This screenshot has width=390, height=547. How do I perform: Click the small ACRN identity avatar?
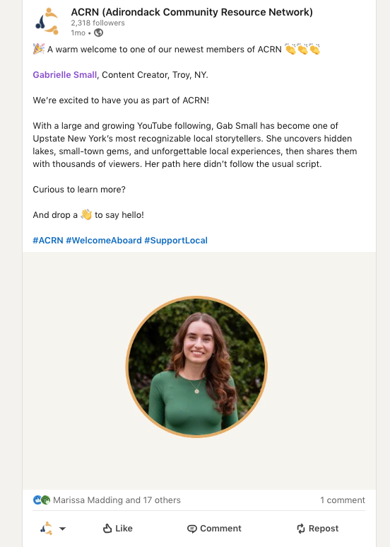click(x=47, y=528)
